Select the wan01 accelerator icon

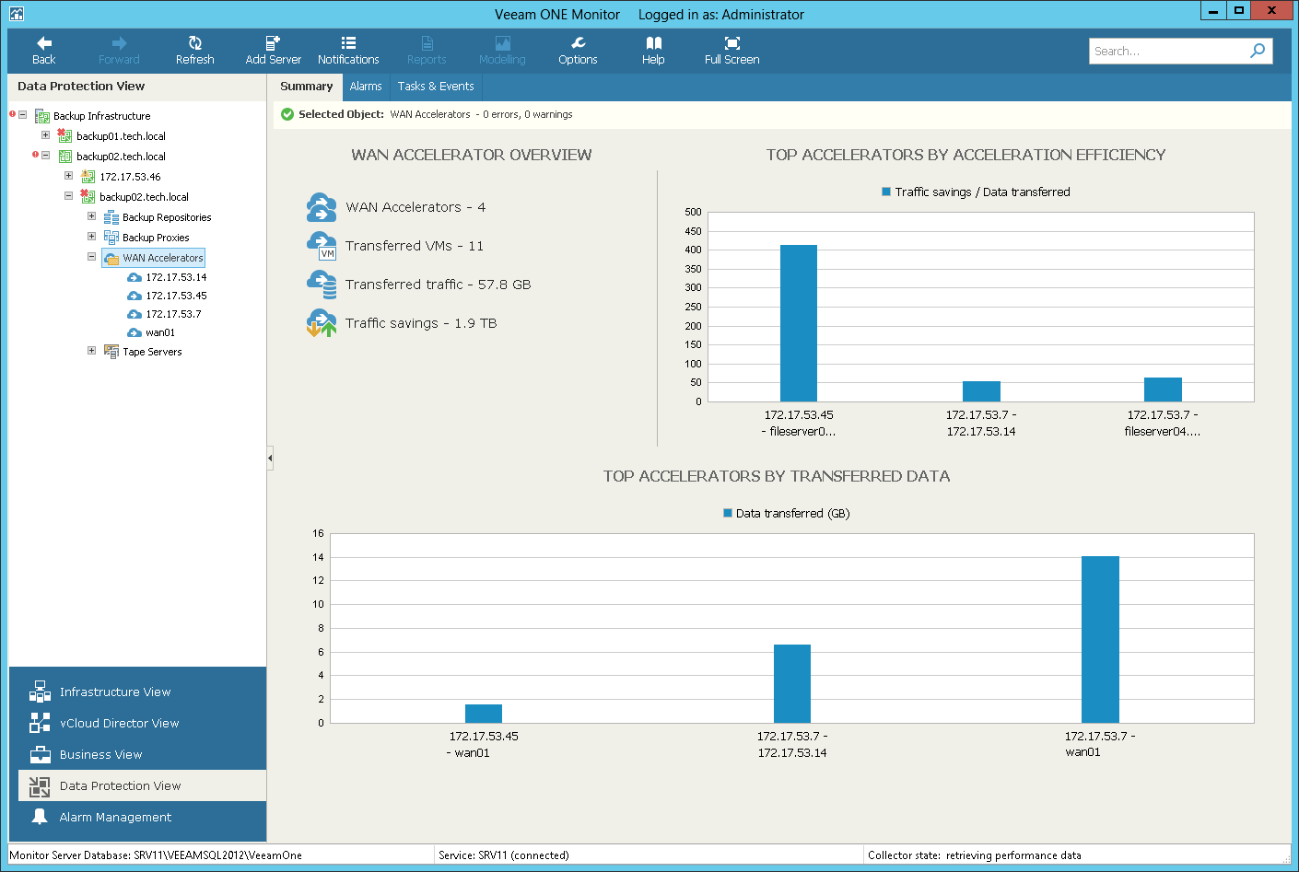click(x=135, y=332)
